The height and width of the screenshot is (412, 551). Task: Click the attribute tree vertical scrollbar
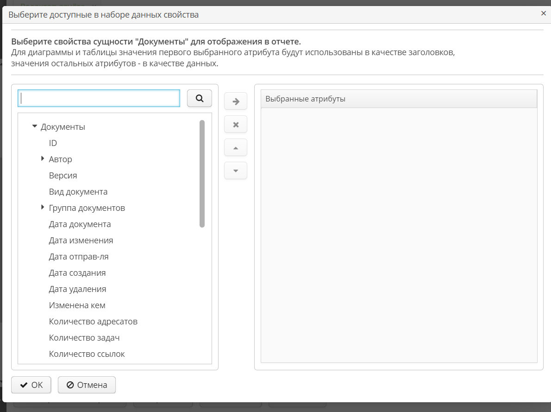pos(202,174)
